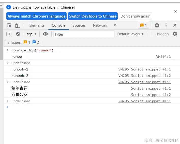Toggle the live expression eye icon
This screenshot has height=144, width=180.
(x=45, y=34)
